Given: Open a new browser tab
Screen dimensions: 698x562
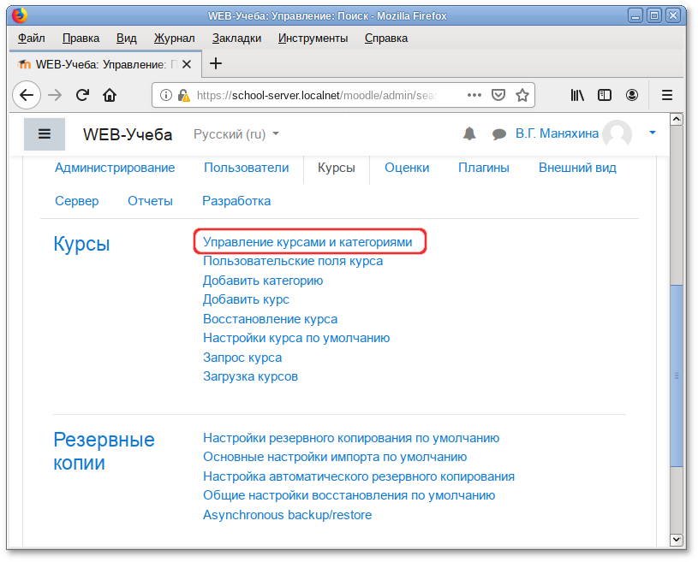Looking at the screenshot, I should [x=216, y=63].
